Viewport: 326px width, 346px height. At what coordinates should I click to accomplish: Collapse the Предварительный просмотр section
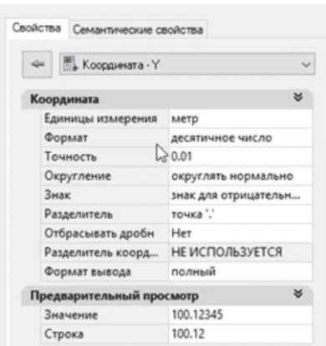[x=298, y=294]
